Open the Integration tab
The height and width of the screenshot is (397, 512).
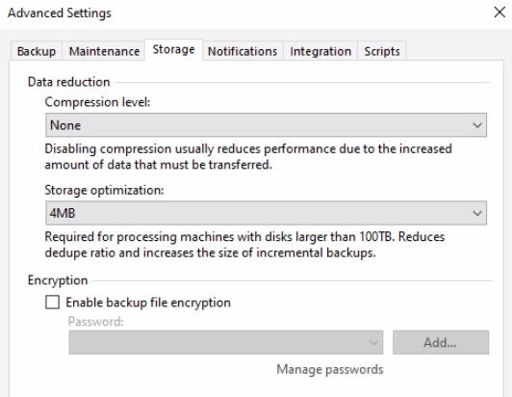pos(320,51)
